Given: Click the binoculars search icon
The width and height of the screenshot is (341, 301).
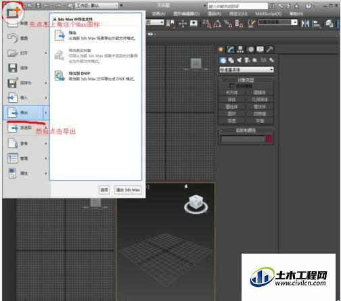Looking at the screenshot, I should (272, 5).
